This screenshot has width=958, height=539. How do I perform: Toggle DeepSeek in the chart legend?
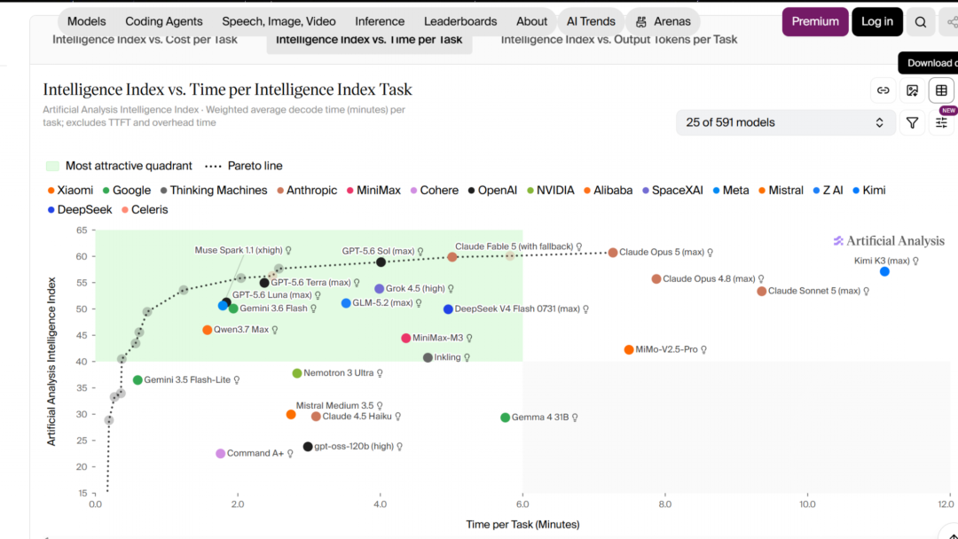(80, 210)
